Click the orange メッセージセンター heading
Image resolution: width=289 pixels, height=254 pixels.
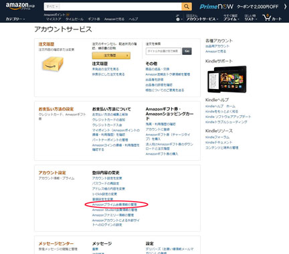click(x=56, y=243)
